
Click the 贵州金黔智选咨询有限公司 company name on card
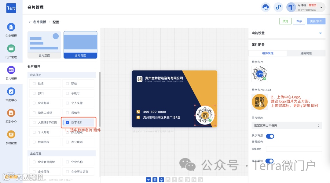click(x=164, y=78)
